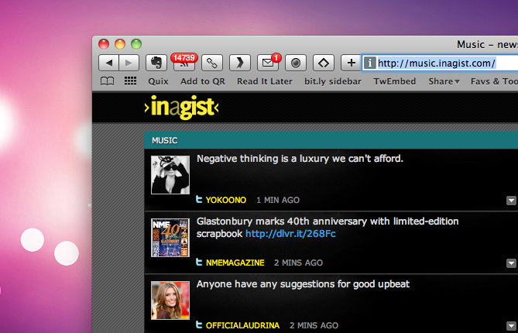Click OFFICIALAUDRINA's 2 MINS AGO timestamp
Viewport: 518px width, 333px height.
coord(314,325)
